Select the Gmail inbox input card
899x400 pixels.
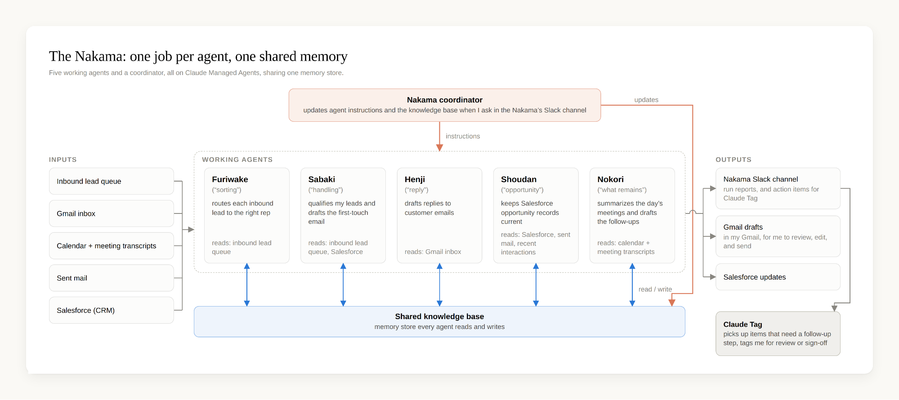112,213
